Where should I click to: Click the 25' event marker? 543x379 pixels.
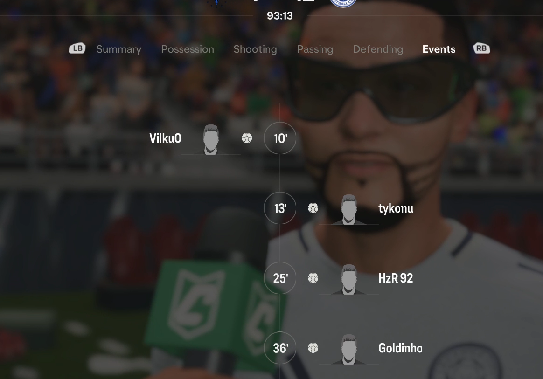tap(280, 278)
